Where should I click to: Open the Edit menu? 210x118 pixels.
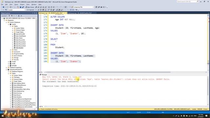tap(6, 4)
